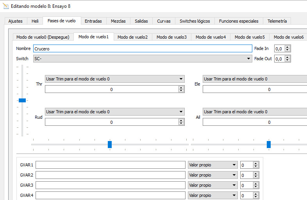This screenshot has height=200, width=307.
Task: Open the Telemetría tab
Action: 277,21
